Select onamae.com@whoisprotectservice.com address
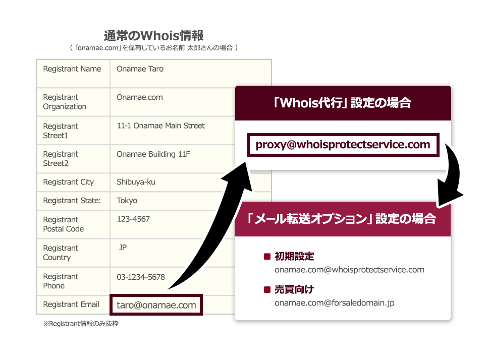Viewport: 488px width, 364px height. click(349, 270)
